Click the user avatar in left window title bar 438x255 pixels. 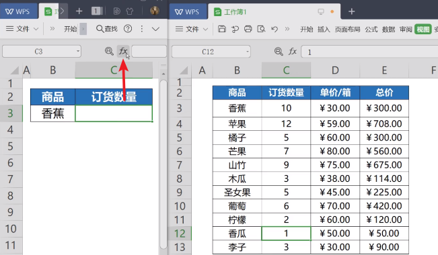tap(155, 11)
